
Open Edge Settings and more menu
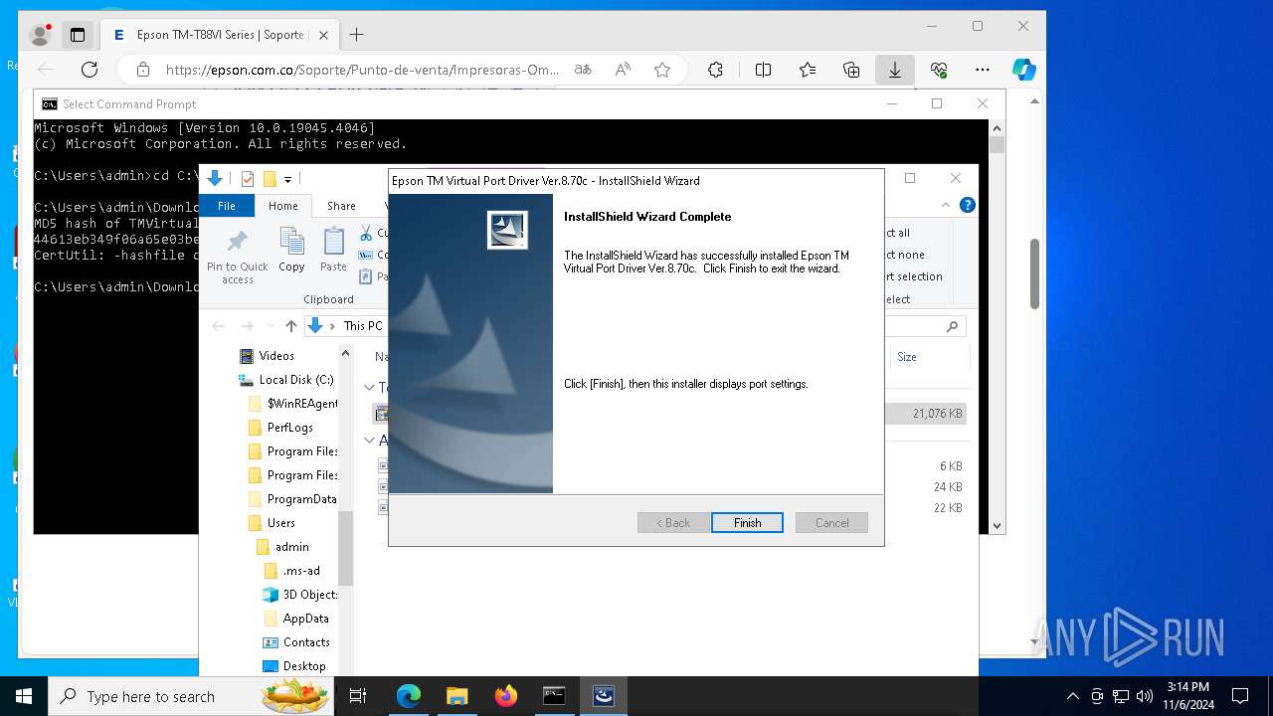pos(983,70)
